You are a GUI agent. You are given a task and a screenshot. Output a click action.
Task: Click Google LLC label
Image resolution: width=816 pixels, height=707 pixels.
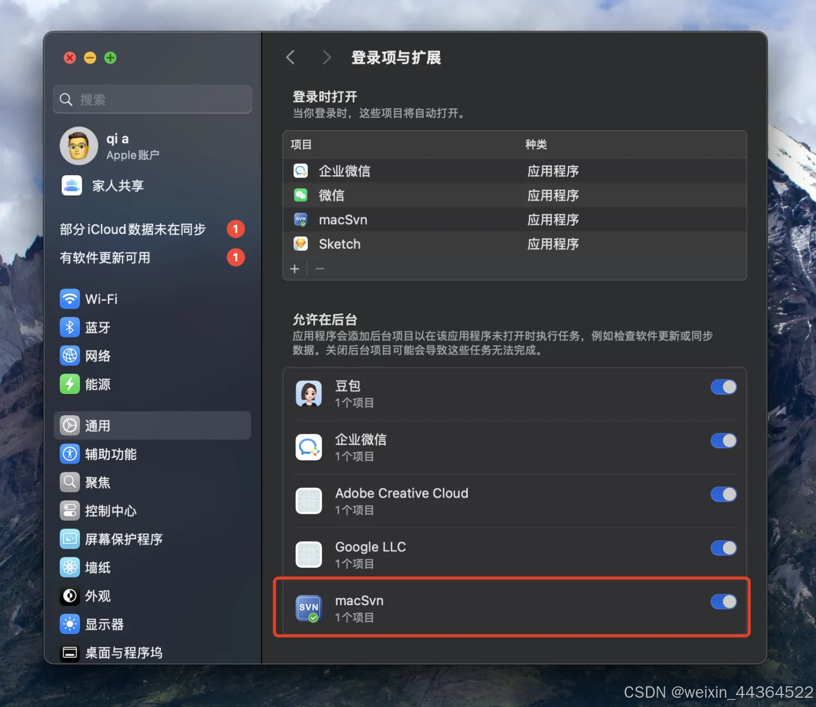(x=370, y=547)
